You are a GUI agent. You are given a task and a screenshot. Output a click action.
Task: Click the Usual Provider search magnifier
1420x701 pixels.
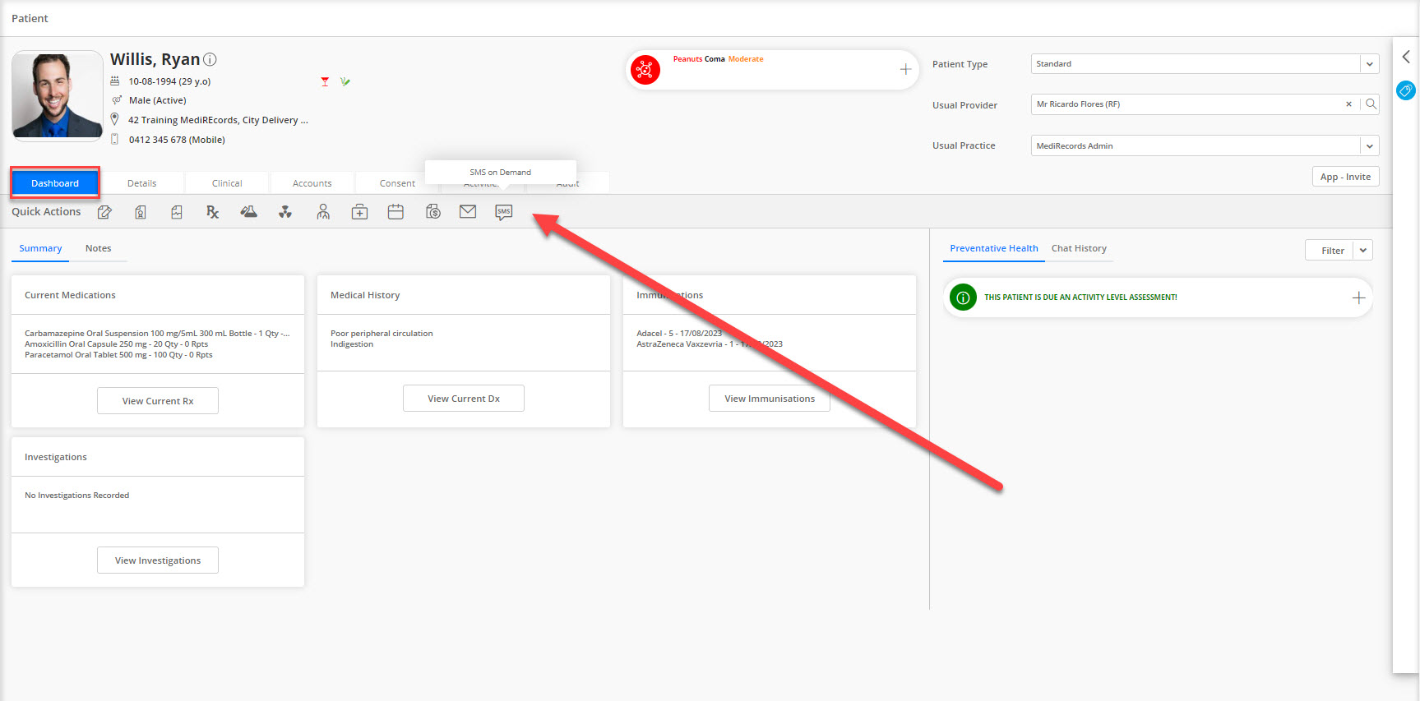click(1371, 104)
